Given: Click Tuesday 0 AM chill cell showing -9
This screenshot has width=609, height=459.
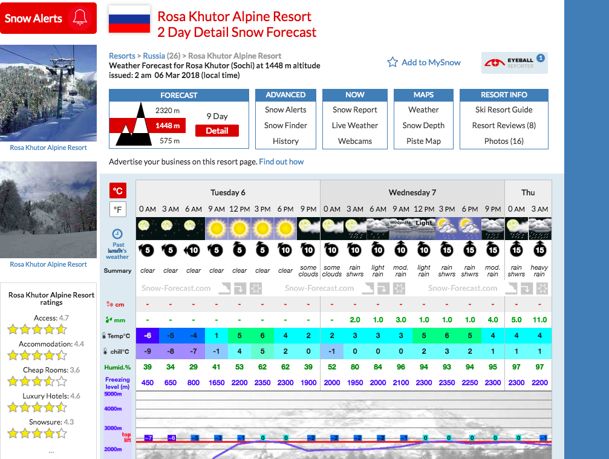Looking at the screenshot, I should pyautogui.click(x=147, y=351).
